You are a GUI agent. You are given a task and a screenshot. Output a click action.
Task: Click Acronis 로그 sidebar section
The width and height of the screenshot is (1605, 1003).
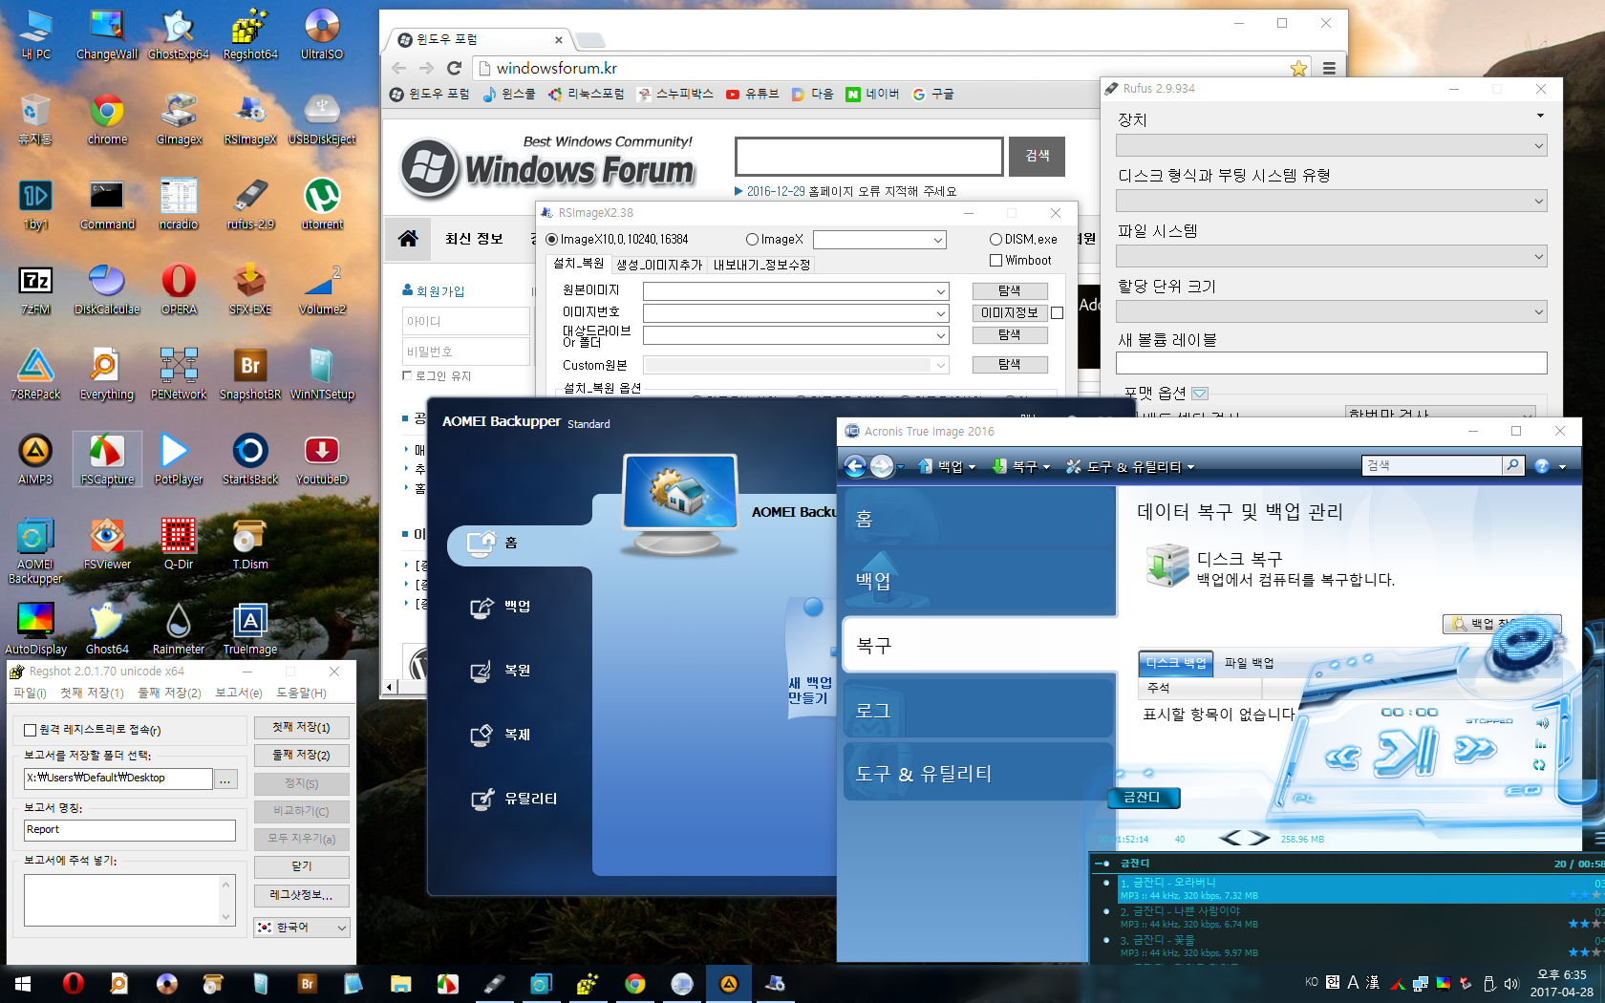pos(979,710)
